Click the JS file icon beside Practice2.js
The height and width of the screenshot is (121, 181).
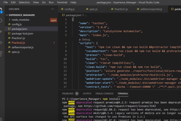click(x=9, y=43)
